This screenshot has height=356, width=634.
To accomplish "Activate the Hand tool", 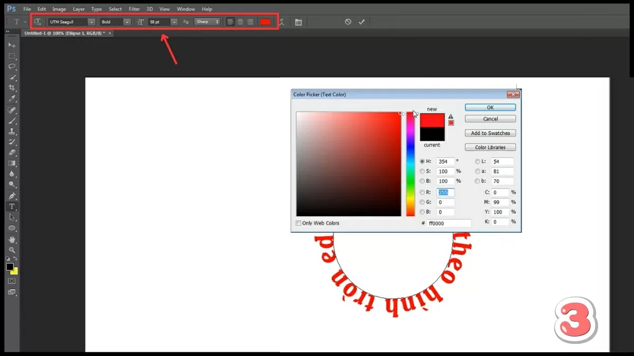I will 12,239.
